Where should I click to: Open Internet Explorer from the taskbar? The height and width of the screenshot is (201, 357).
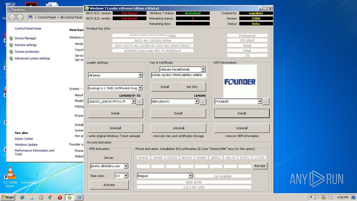(22, 197)
